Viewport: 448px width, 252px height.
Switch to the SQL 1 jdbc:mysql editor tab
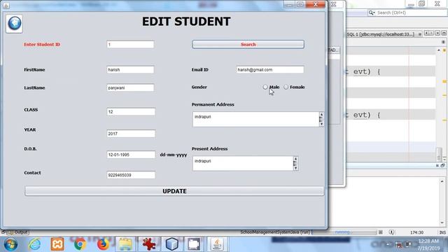381,34
